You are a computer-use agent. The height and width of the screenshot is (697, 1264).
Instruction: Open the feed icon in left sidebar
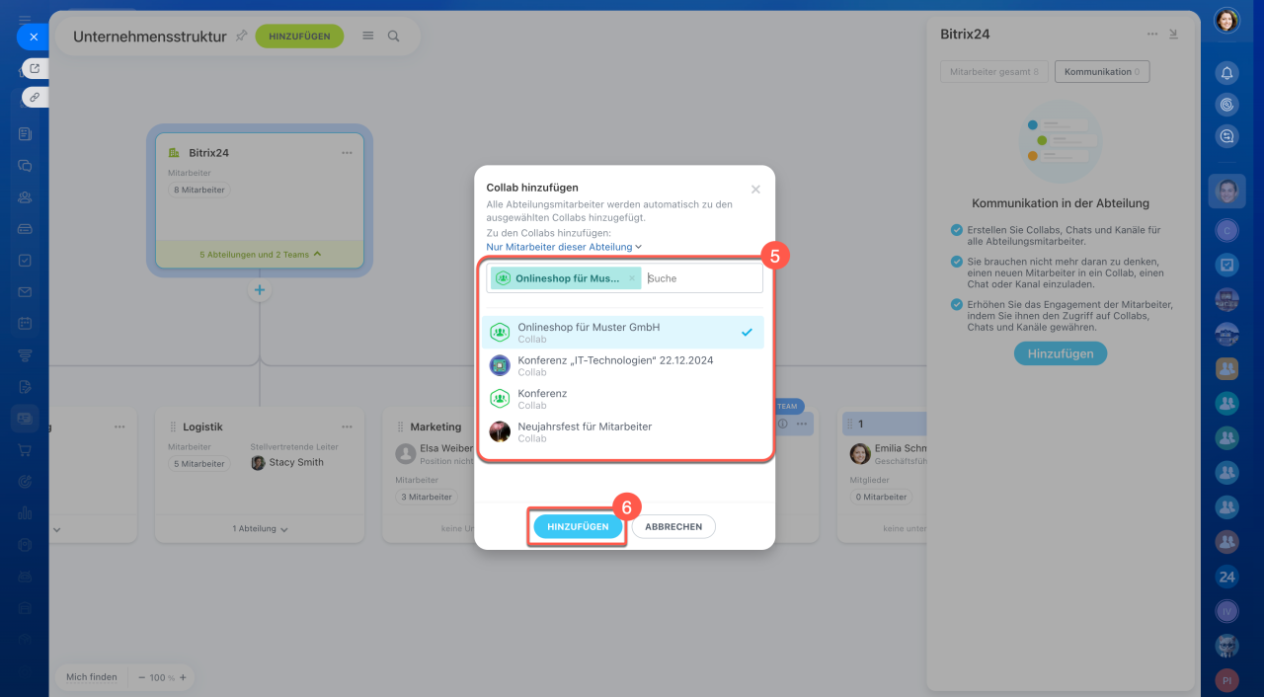[25, 134]
